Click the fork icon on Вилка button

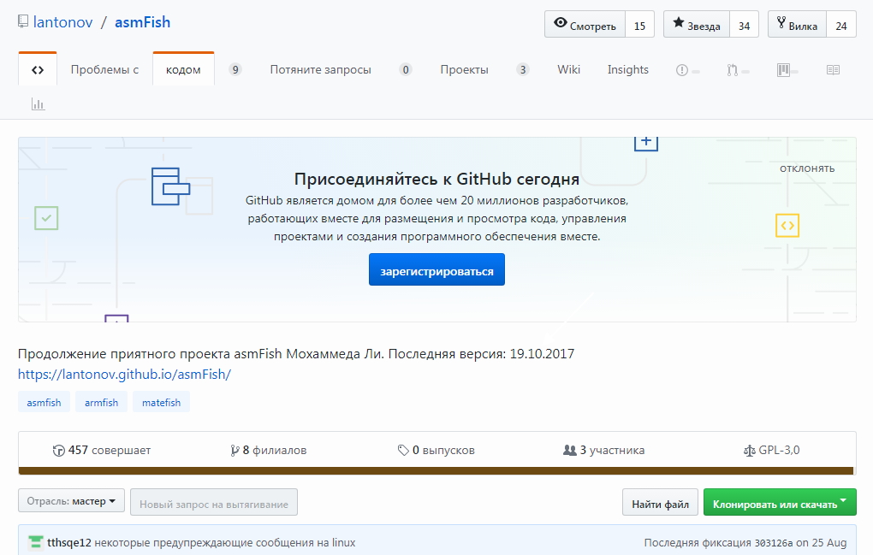[781, 23]
